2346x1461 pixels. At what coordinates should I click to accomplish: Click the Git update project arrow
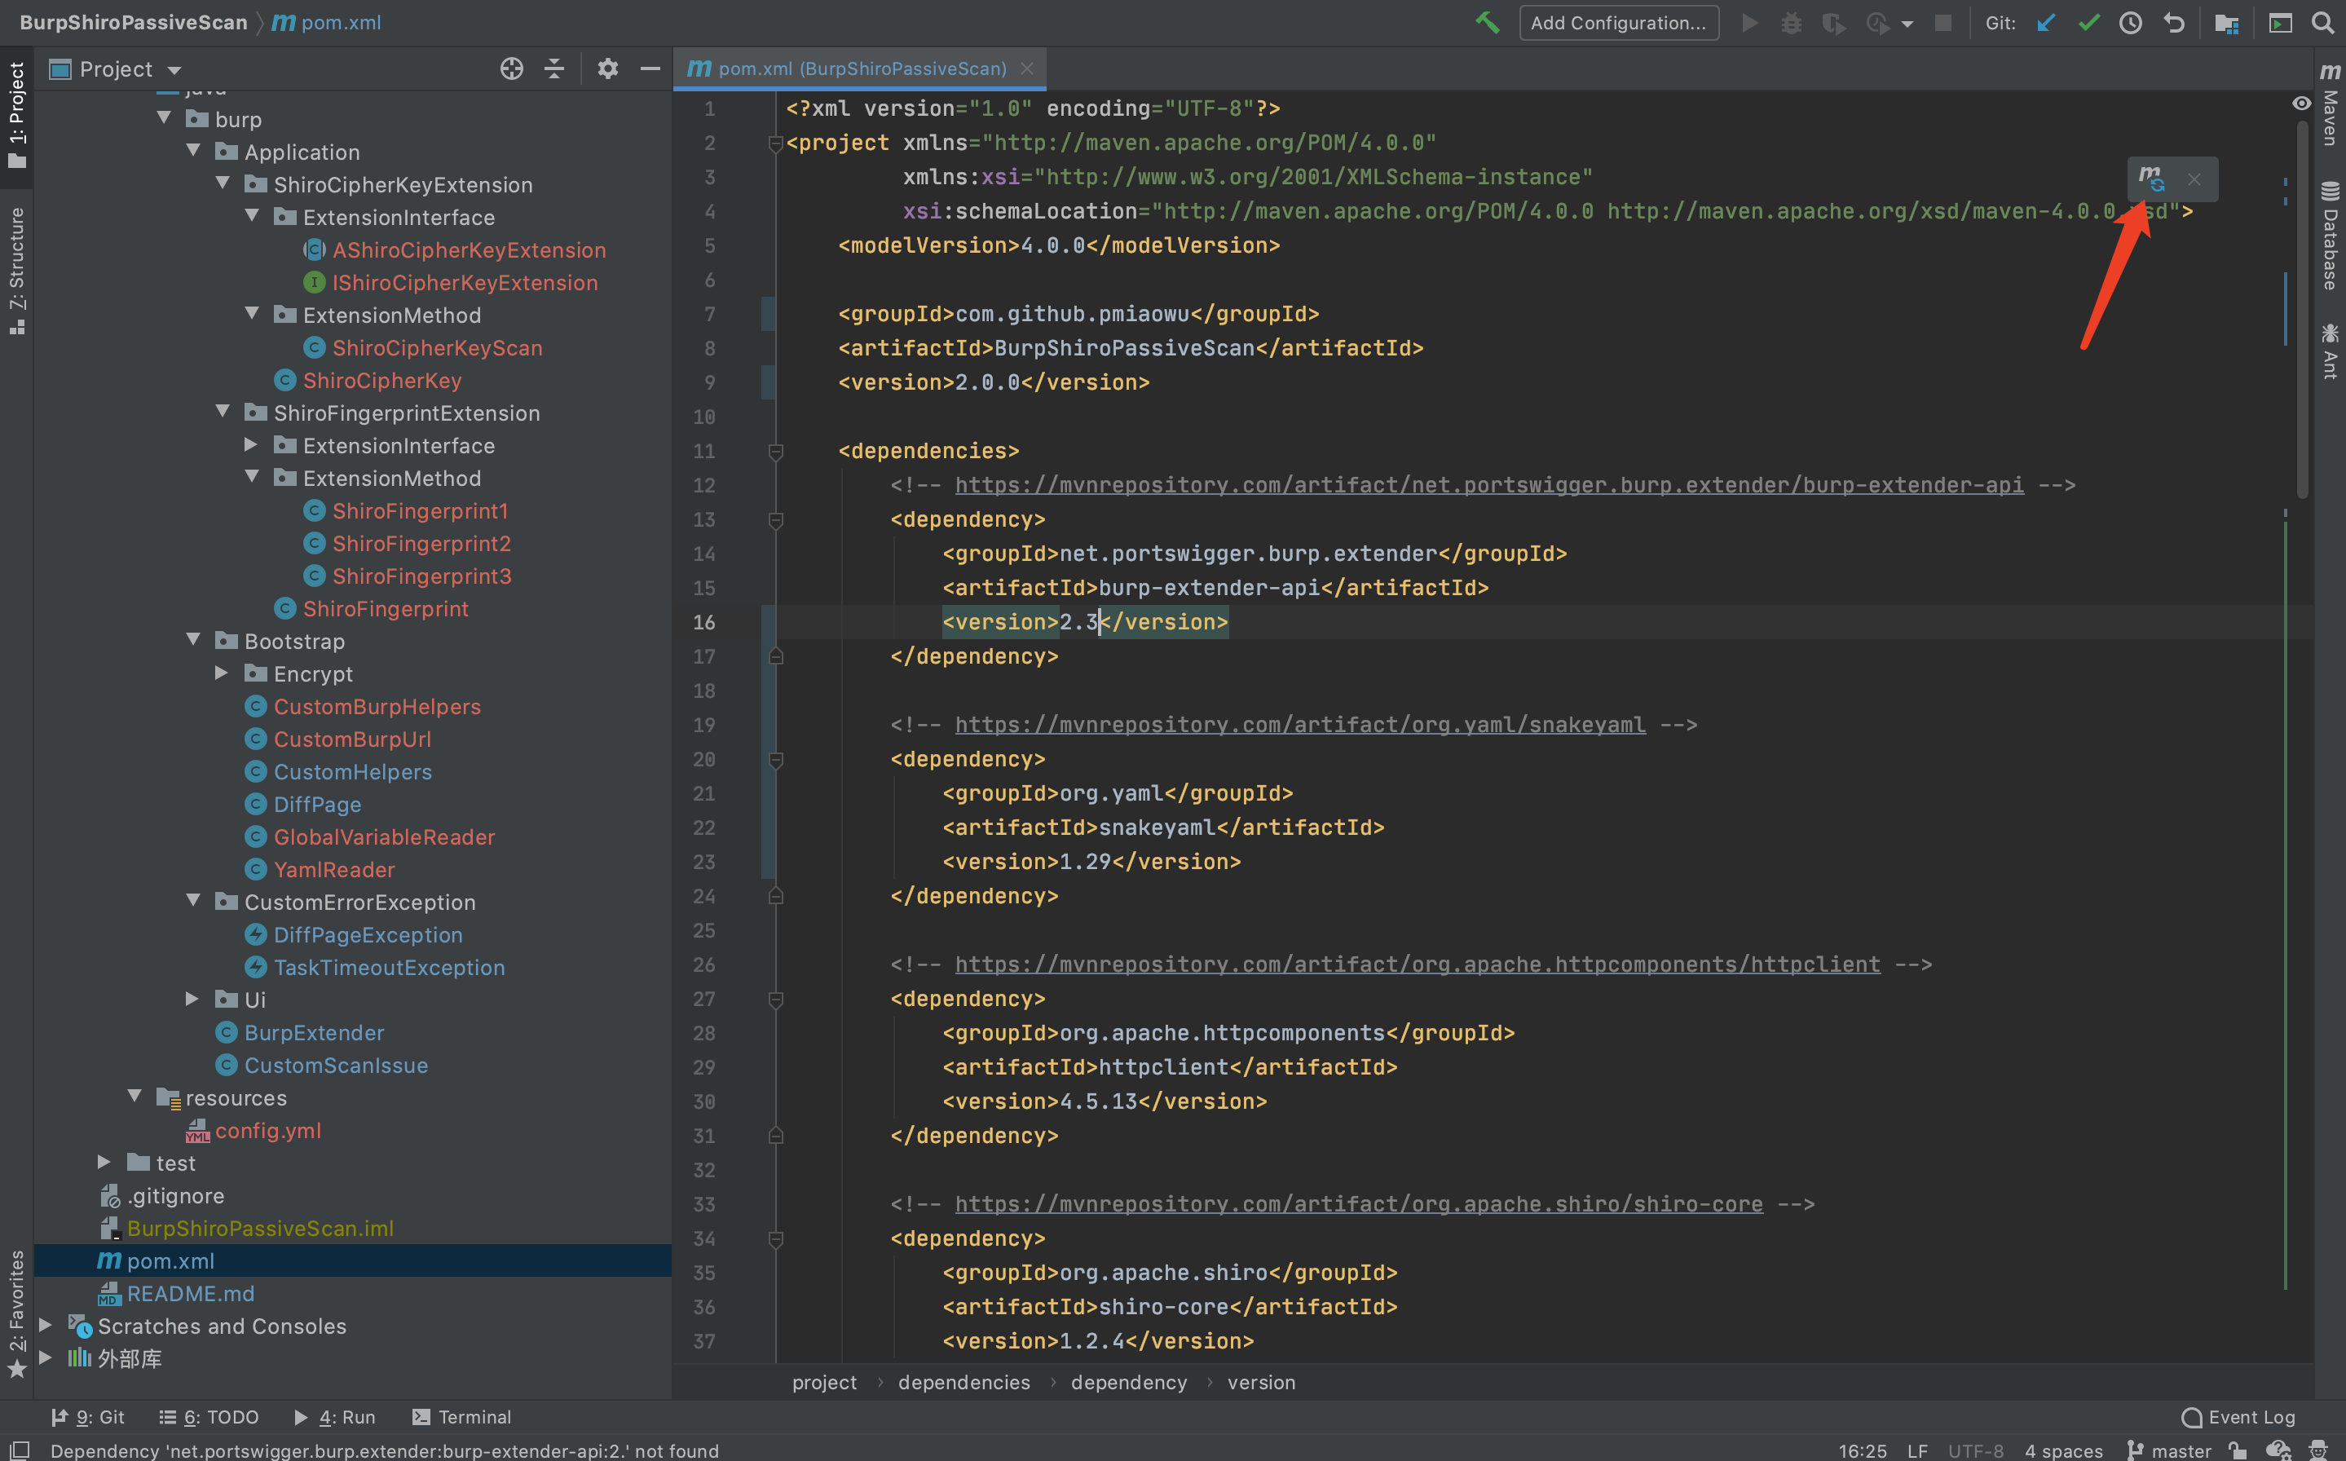pos(2044,22)
